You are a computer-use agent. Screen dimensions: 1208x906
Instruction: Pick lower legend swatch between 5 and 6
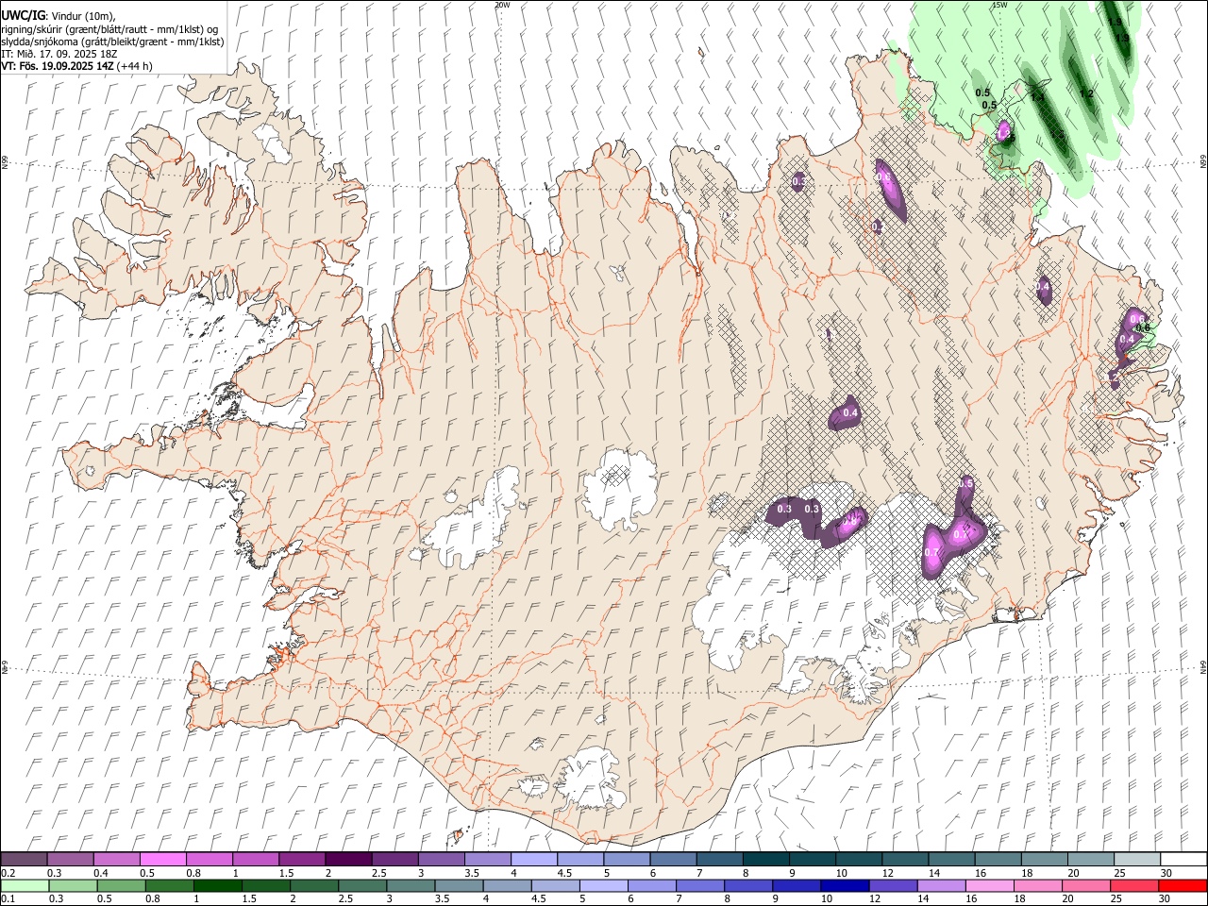(x=604, y=886)
